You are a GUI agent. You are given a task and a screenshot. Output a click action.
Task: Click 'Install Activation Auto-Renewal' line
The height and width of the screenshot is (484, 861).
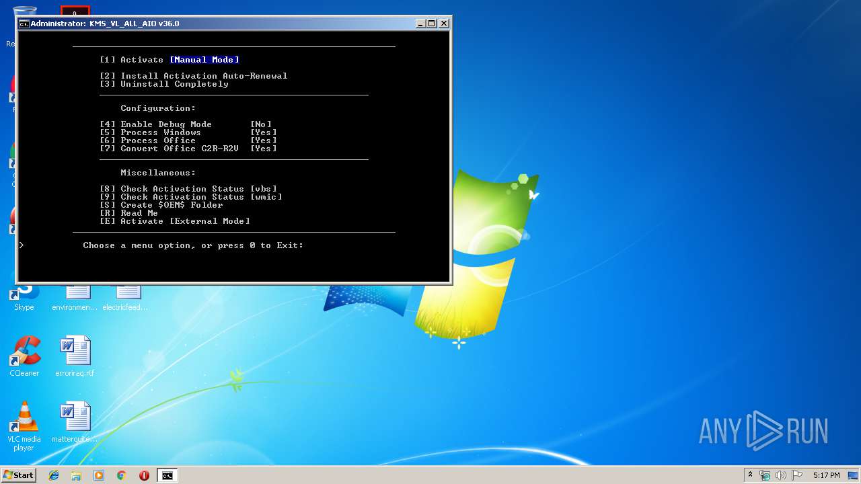pyautogui.click(x=194, y=76)
